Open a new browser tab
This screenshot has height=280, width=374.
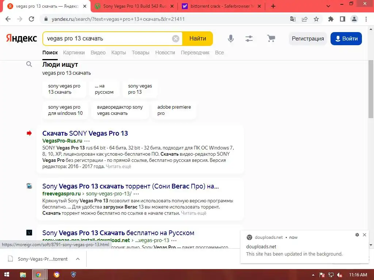point(273,6)
